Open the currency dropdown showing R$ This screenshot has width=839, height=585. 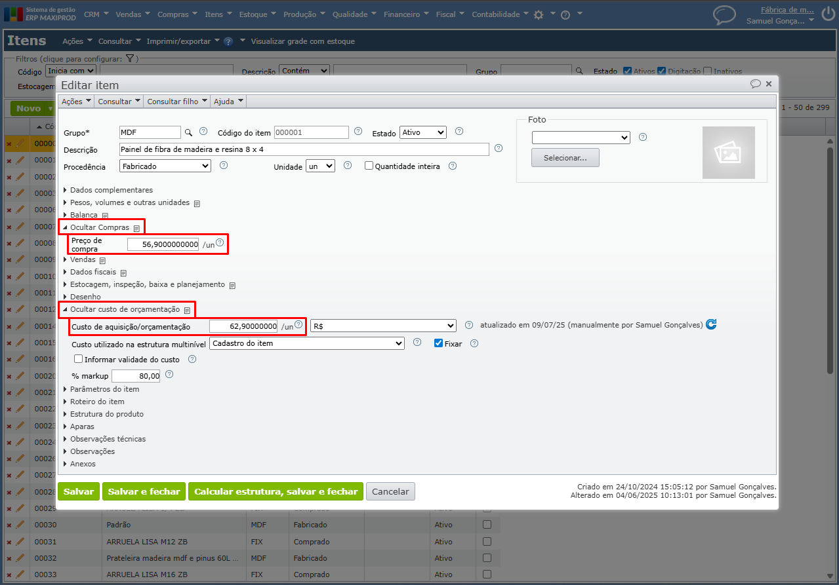[384, 326]
